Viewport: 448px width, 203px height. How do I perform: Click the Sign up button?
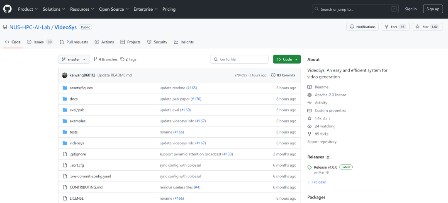pos(433,9)
